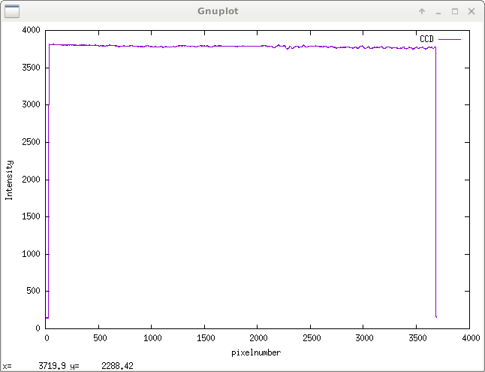Click the Gnuplot window title text

[x=218, y=11]
